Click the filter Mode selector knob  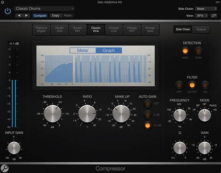click(x=205, y=116)
